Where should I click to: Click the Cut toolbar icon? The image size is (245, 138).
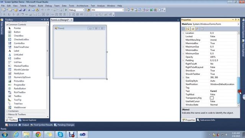(29, 10)
